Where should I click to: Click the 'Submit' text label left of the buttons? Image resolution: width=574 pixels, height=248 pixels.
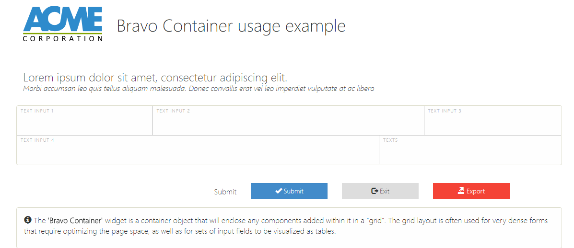[225, 192]
